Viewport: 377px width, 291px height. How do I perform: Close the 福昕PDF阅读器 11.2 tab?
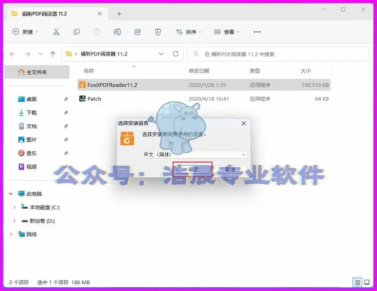click(100, 14)
